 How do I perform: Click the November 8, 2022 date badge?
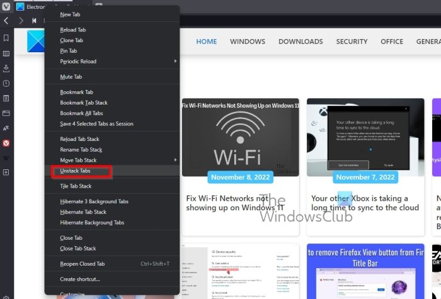(241, 178)
